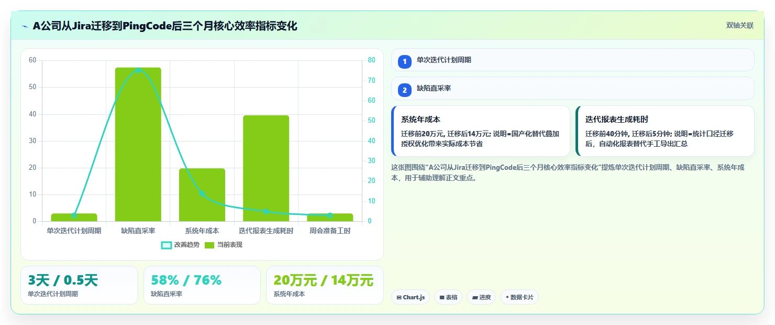Click the Chart.js tag
775x325 pixels.
pos(411,297)
